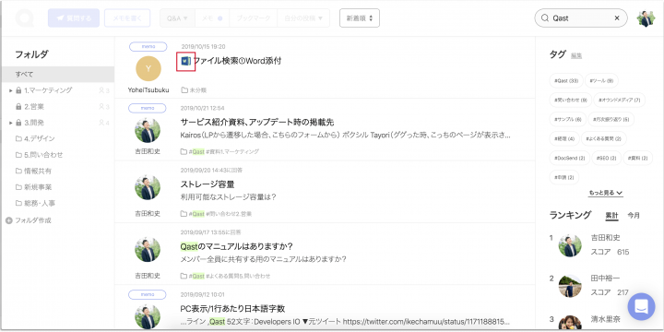Viewport: 664px width, 332px height.
Task: Open the 新着順 sort dropdown
Action: 360,18
